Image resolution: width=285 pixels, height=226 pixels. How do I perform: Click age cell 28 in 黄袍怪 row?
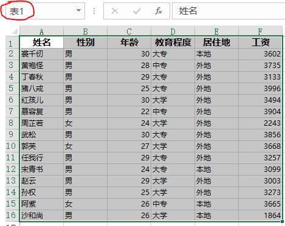click(129, 66)
